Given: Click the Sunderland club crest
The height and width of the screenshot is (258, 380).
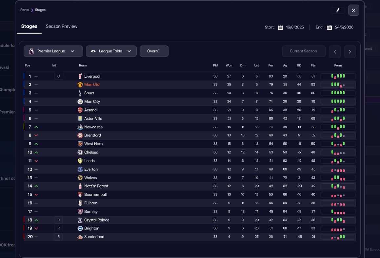Looking at the screenshot, I should (x=80, y=237).
